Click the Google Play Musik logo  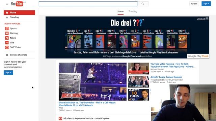pyautogui.click(x=198, y=56)
